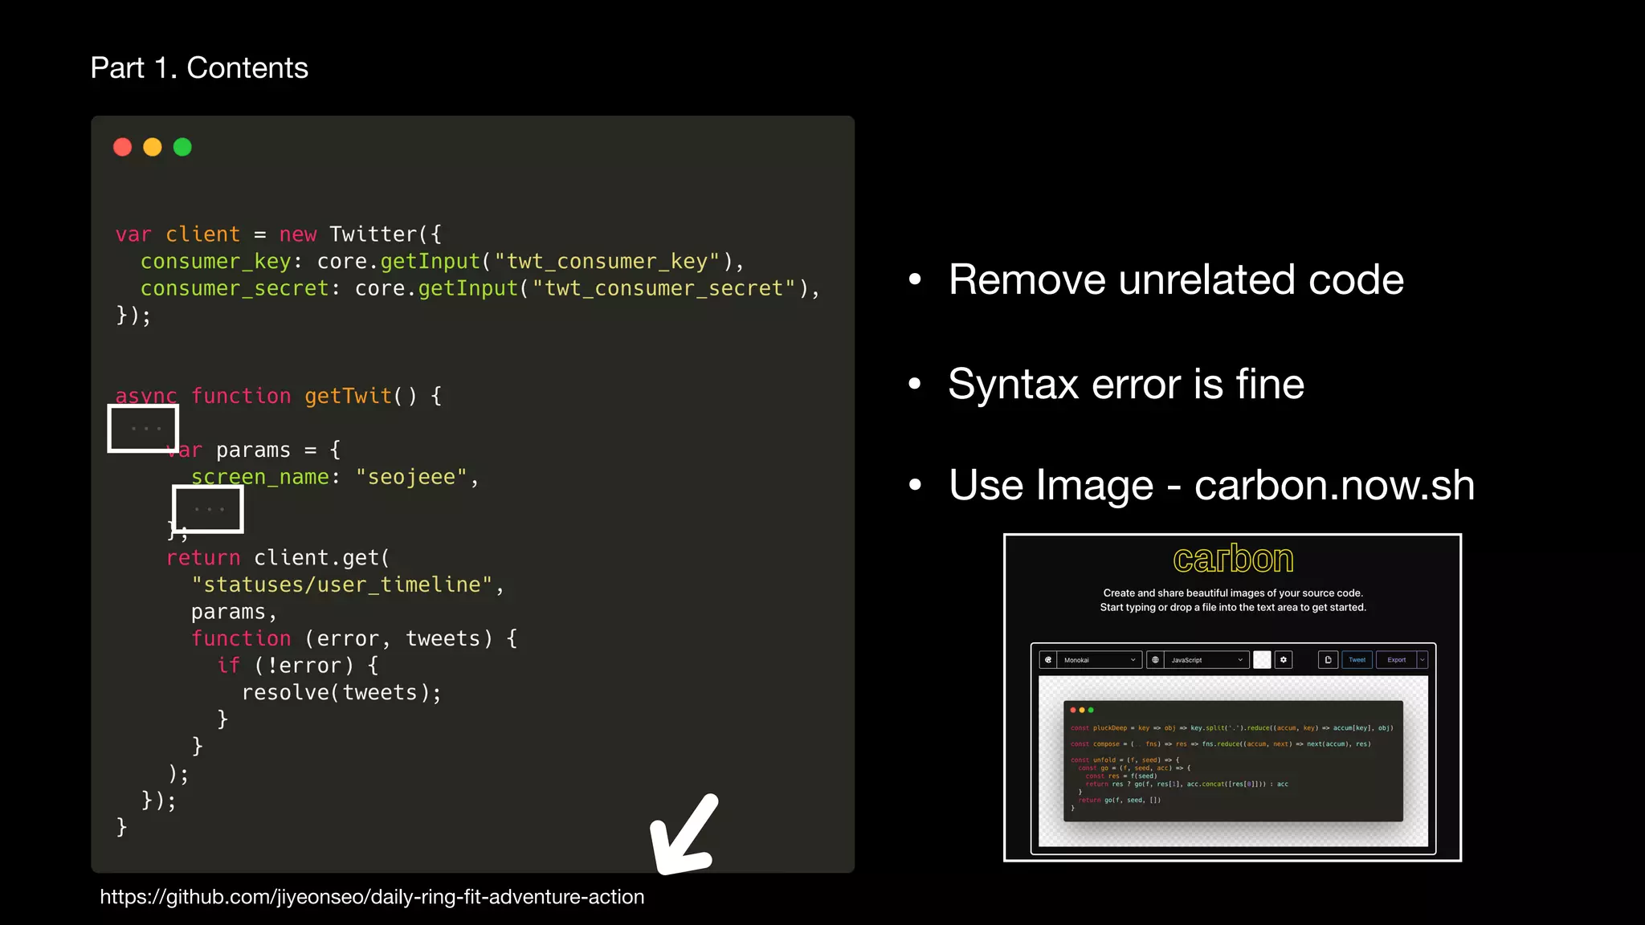Click the ellipsis box below screen_name
This screenshot has width=1645, height=925.
[x=208, y=509]
